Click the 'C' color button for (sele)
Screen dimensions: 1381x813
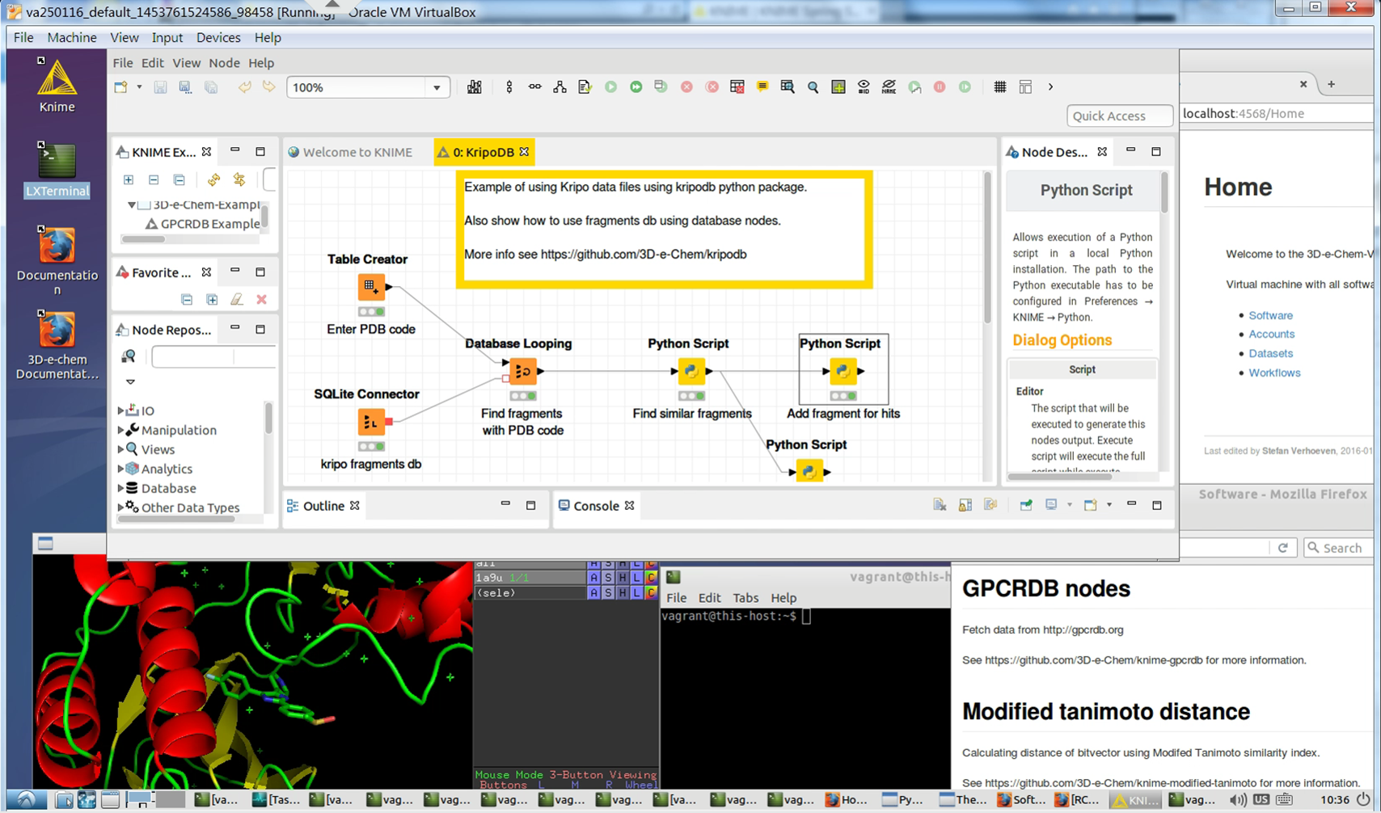coord(651,593)
